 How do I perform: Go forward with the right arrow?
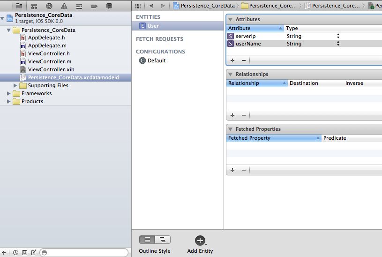click(x=163, y=6)
